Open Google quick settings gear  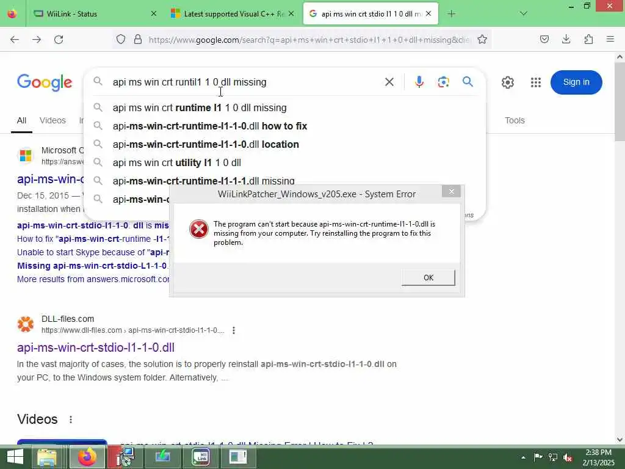pyautogui.click(x=507, y=82)
